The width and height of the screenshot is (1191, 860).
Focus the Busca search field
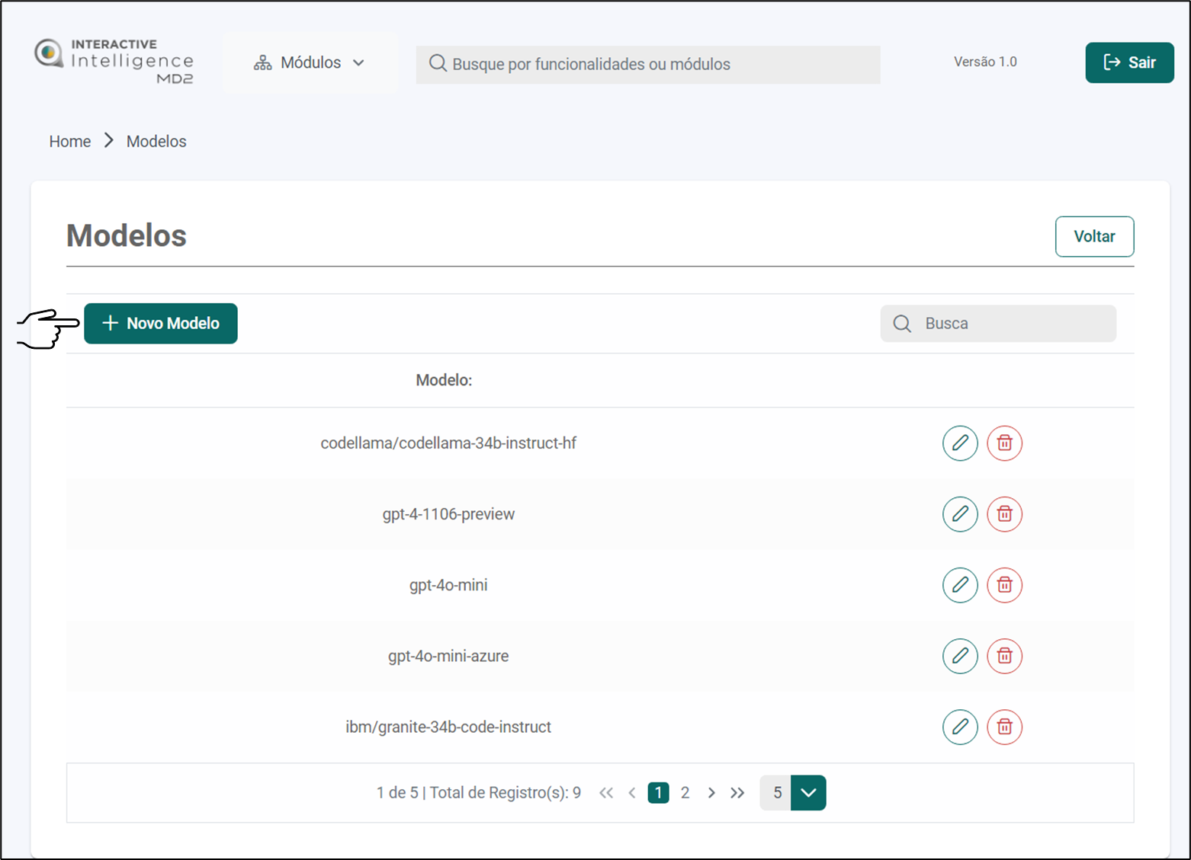point(1006,324)
